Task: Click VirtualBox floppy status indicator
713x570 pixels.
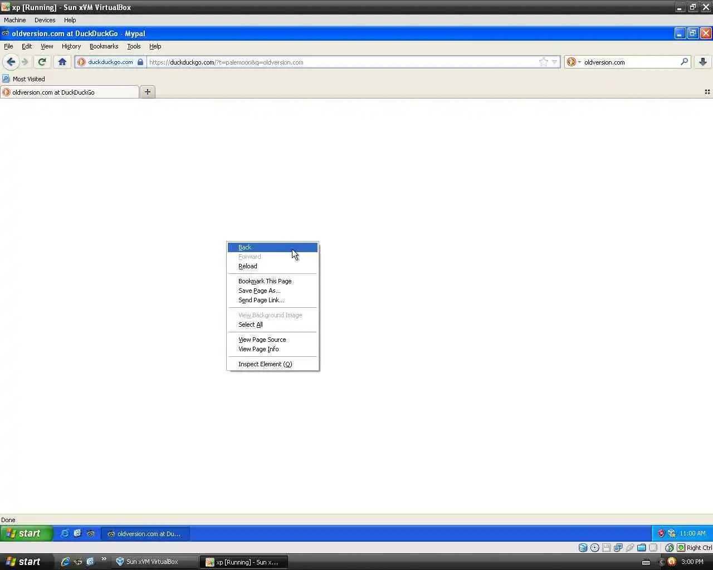Action: (607, 548)
